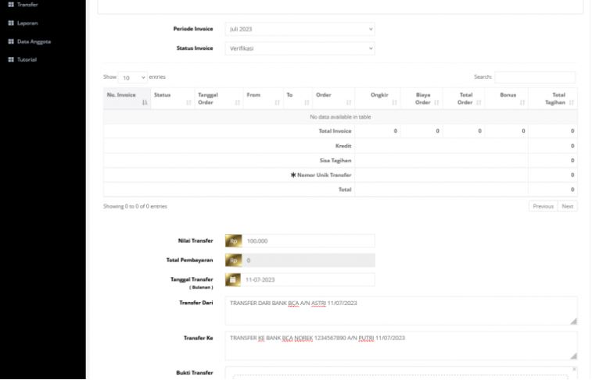Click the Tutorial sidebar grid icon
This screenshot has height=380, width=592.
click(11, 59)
